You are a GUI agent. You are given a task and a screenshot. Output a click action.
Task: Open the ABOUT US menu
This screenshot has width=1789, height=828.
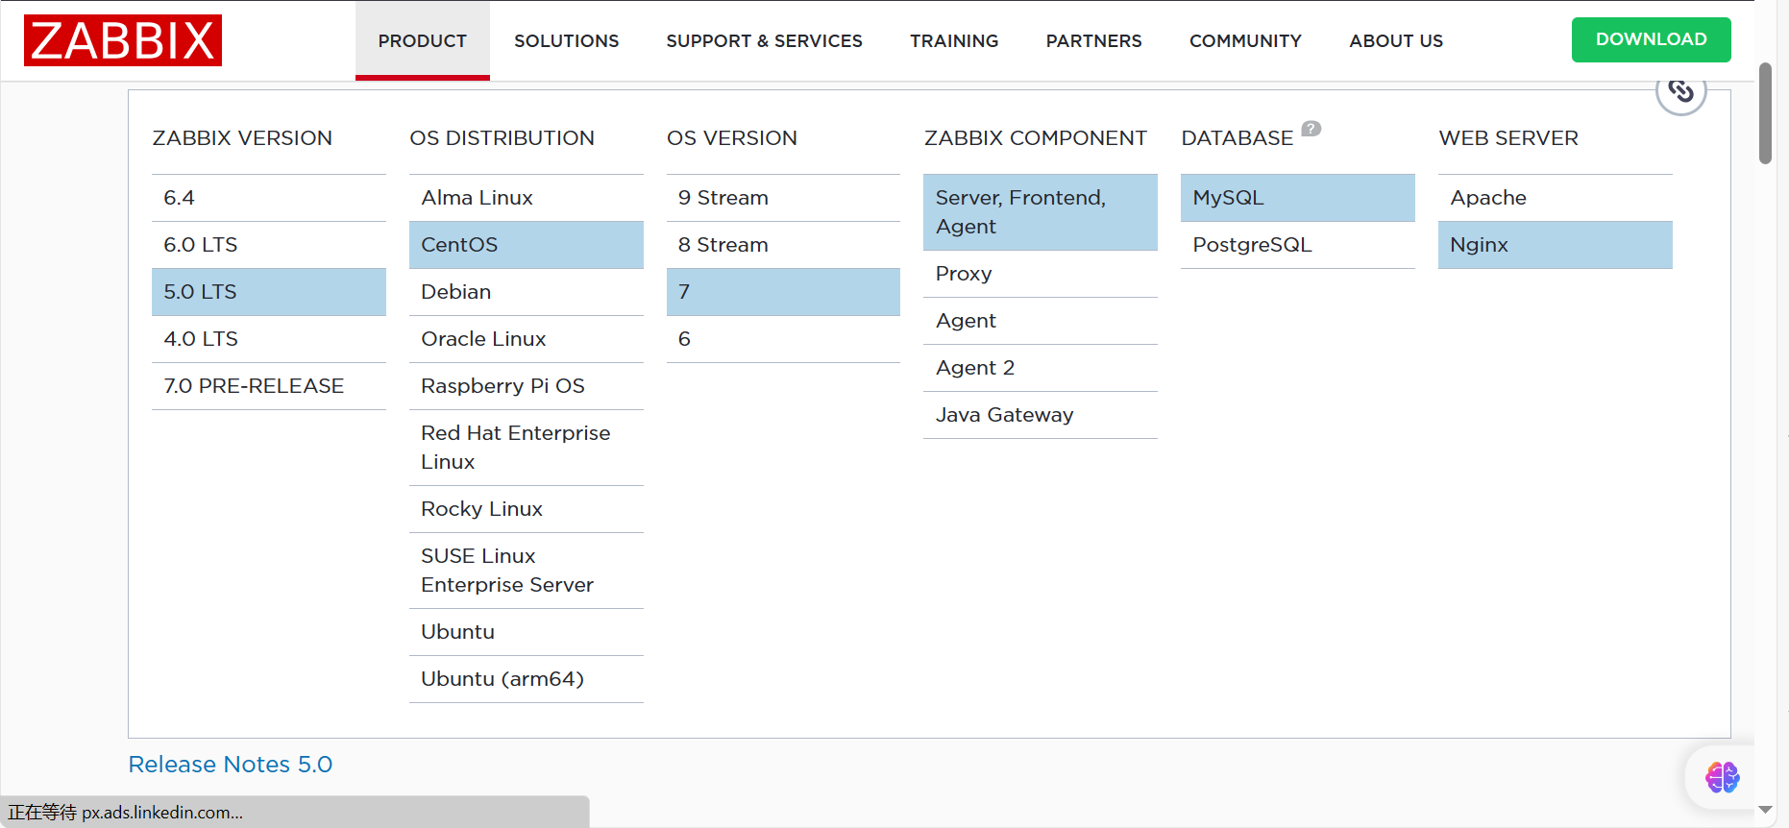click(1396, 40)
